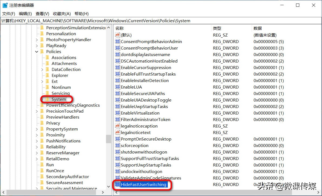Click the DWORD icon beside scforceoption
The width and height of the screenshot is (322, 196).
point(117,145)
